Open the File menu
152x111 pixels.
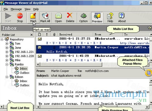point(6,9)
